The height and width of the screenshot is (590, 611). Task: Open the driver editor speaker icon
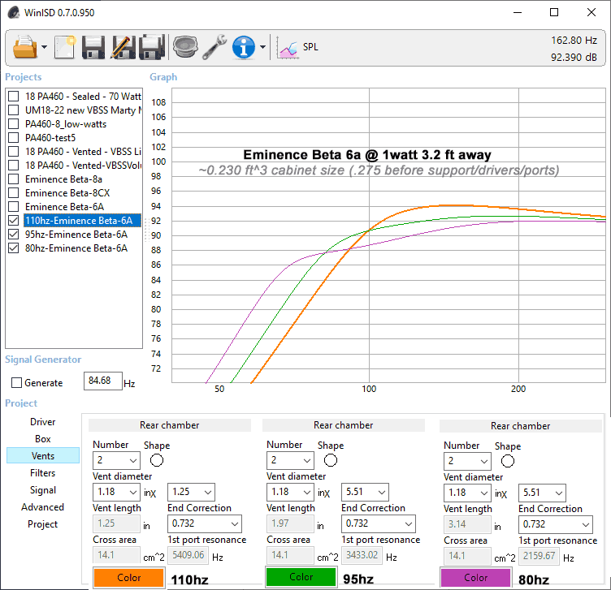pos(185,47)
